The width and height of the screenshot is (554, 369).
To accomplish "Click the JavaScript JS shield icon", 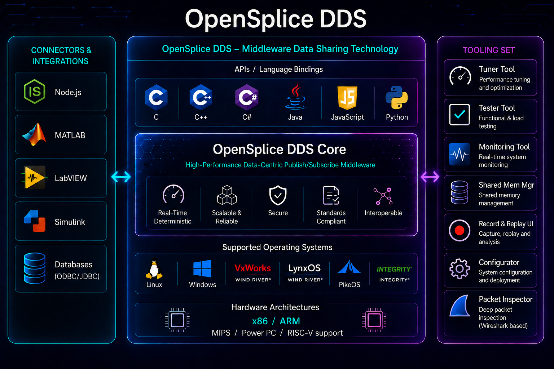I will pos(347,98).
